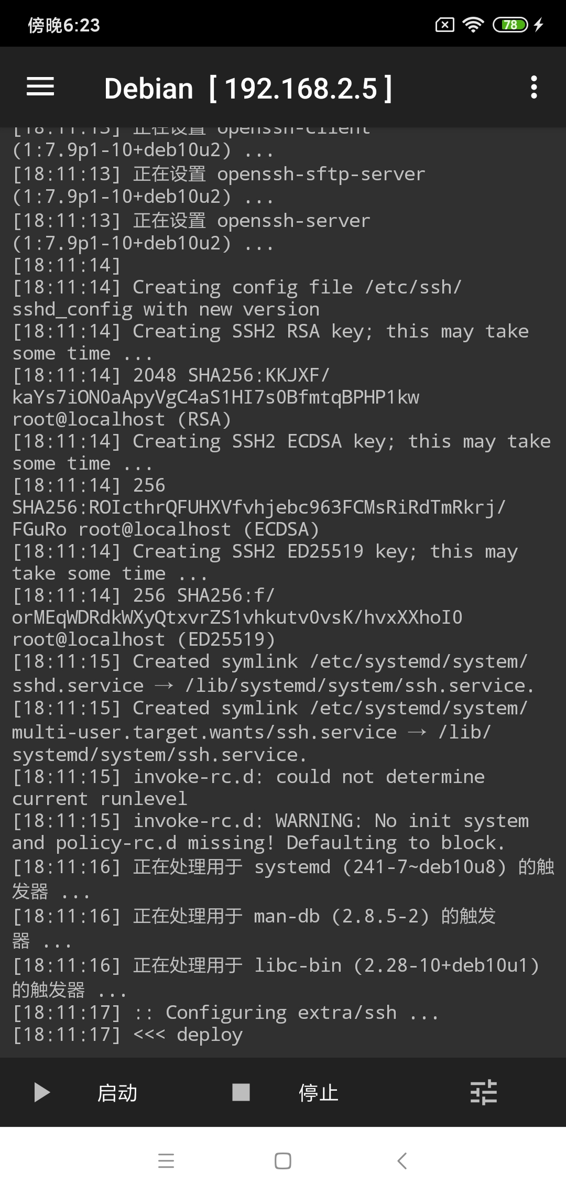This screenshot has height=1195, width=566.
Task: Tap Android recents three-line button
Action: [x=166, y=1161]
